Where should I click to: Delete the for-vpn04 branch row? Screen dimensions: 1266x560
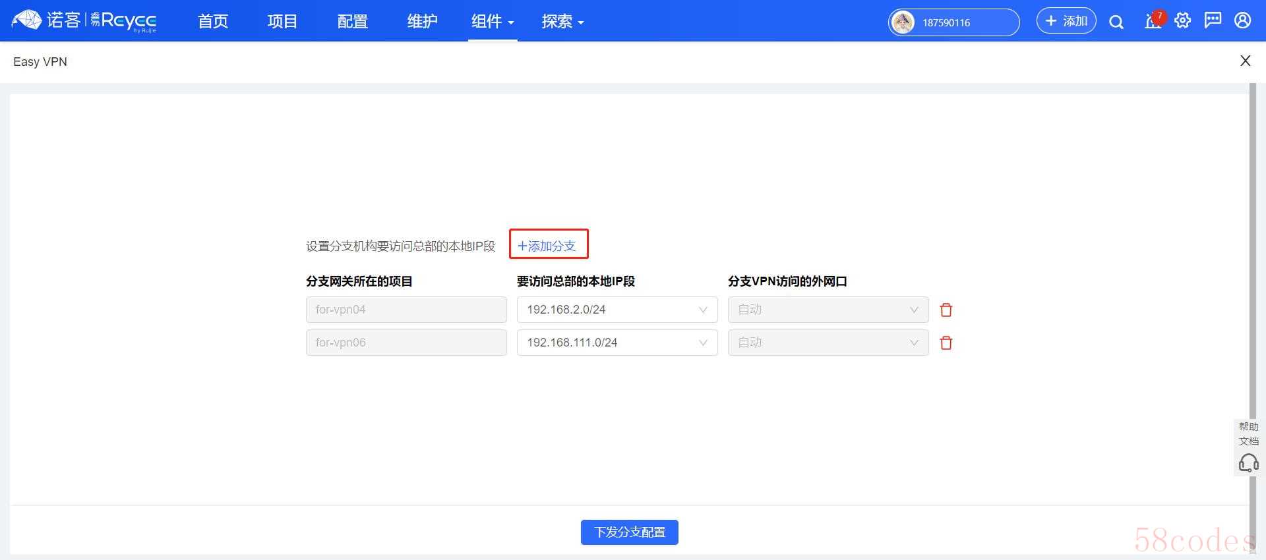pyautogui.click(x=946, y=310)
